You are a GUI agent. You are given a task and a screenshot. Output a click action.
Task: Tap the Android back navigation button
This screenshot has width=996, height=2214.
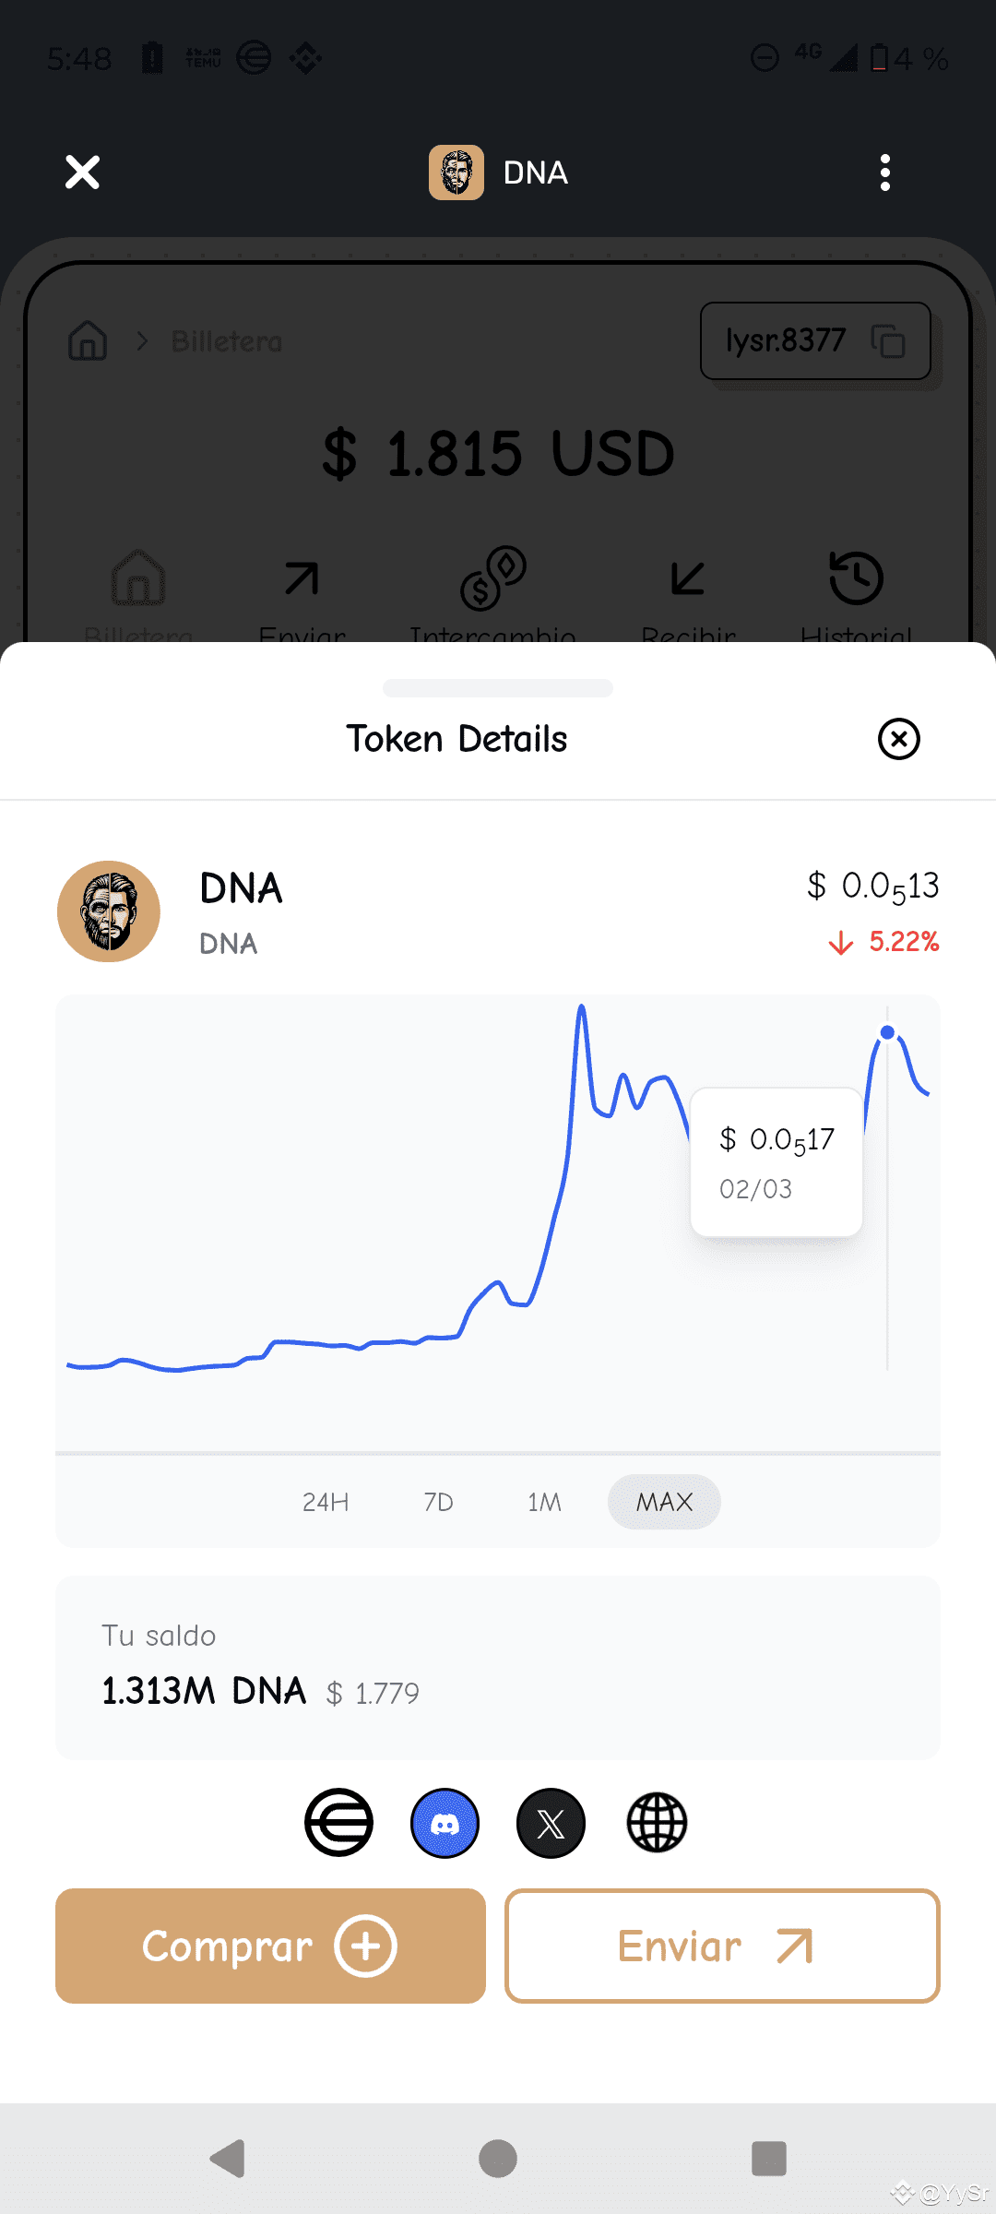(x=228, y=2159)
